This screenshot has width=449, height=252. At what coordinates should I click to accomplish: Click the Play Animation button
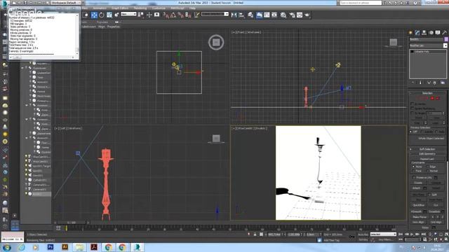(412, 234)
